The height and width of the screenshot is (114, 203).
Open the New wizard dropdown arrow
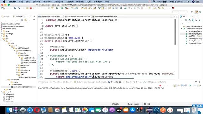pos(5,8)
